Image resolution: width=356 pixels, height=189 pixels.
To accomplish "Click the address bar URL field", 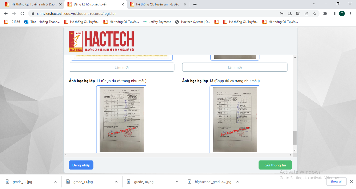I will pyautogui.click(x=156, y=14).
